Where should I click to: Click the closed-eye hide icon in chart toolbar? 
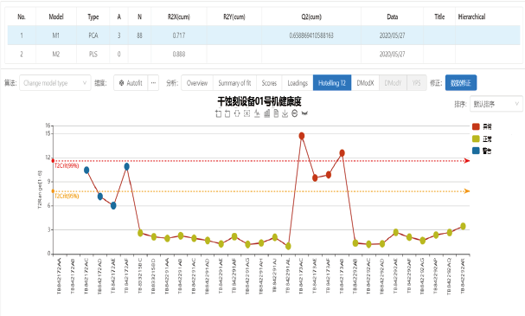304,113
